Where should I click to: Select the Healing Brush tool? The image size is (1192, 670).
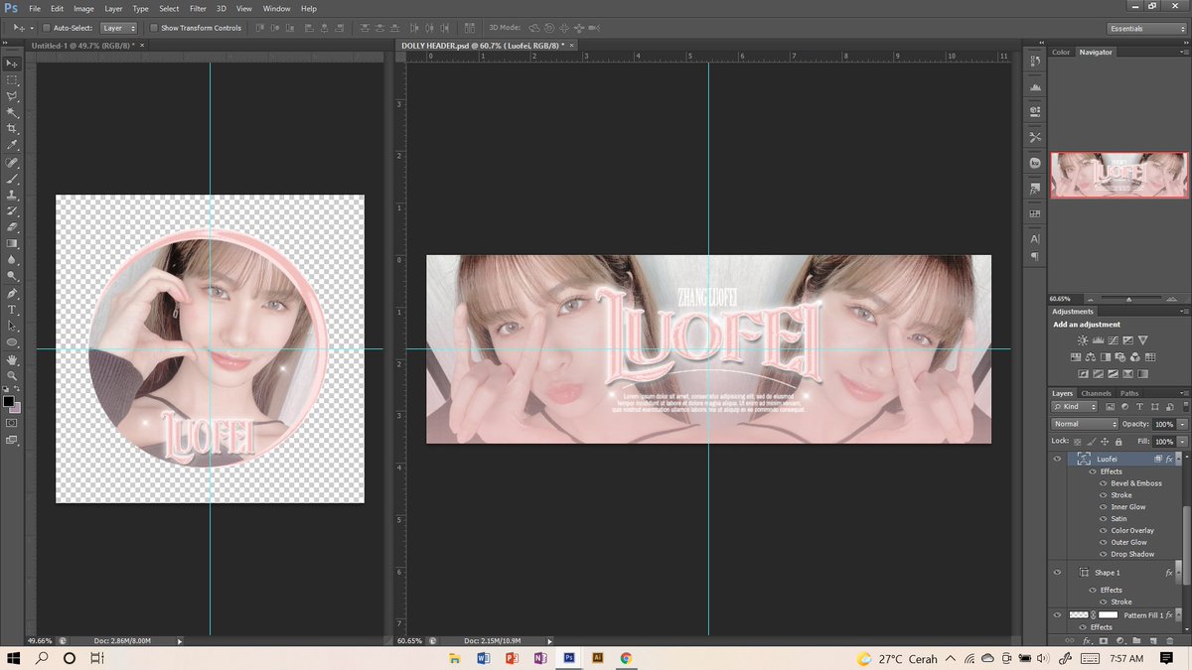[13, 162]
